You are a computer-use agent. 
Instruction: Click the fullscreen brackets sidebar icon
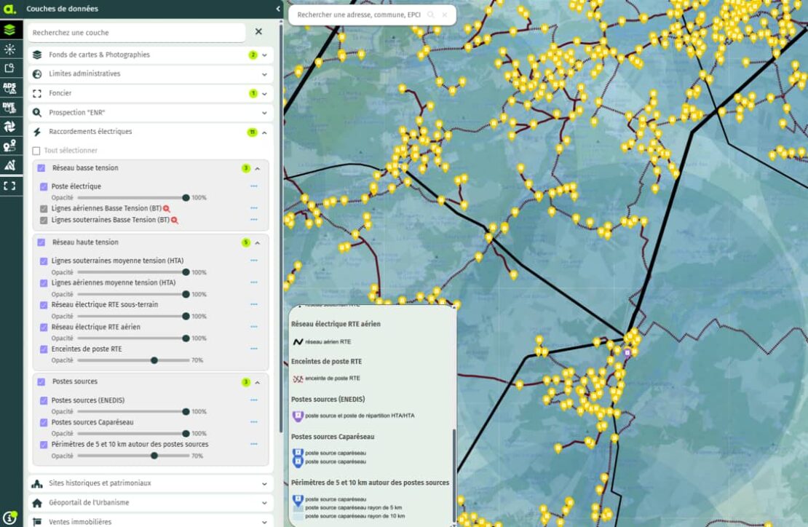[x=9, y=186]
